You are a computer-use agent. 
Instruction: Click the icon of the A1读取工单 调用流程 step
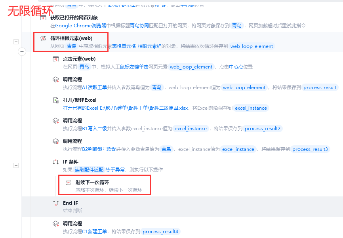[56, 80]
